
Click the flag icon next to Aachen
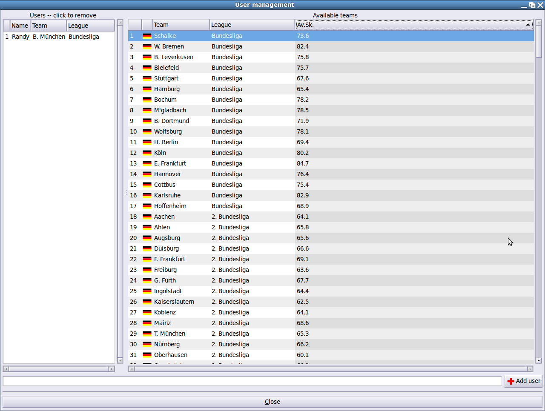pyautogui.click(x=147, y=217)
